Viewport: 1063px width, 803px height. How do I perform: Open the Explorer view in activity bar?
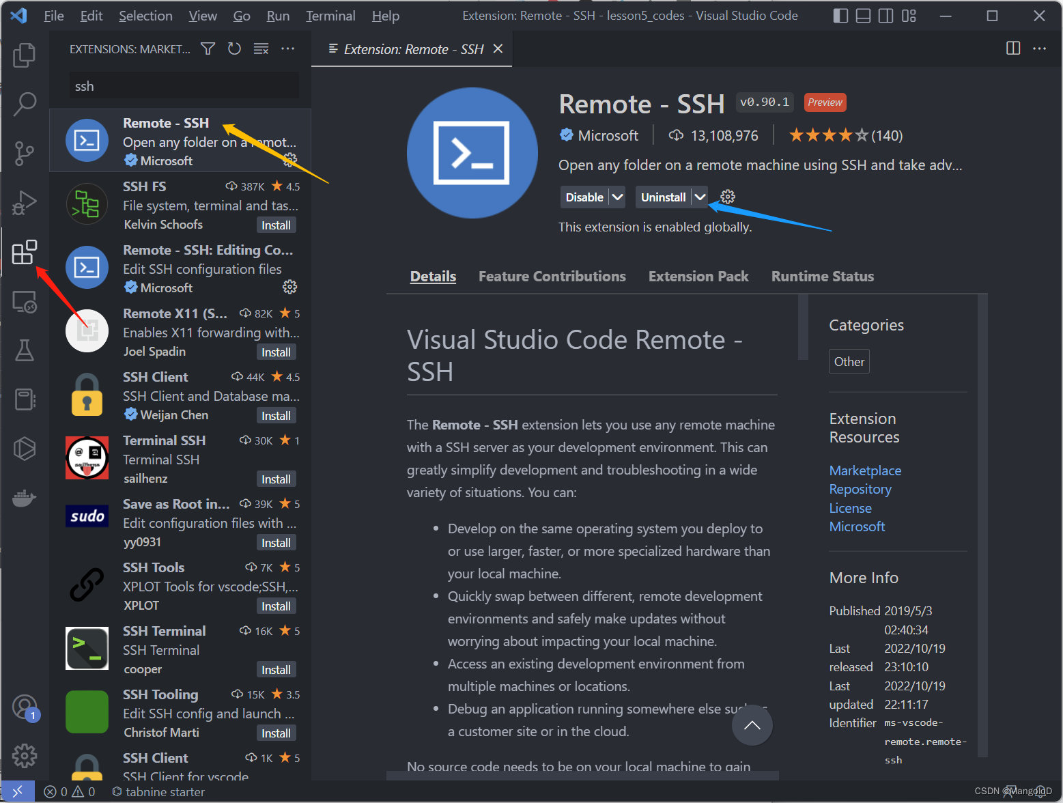coord(25,55)
